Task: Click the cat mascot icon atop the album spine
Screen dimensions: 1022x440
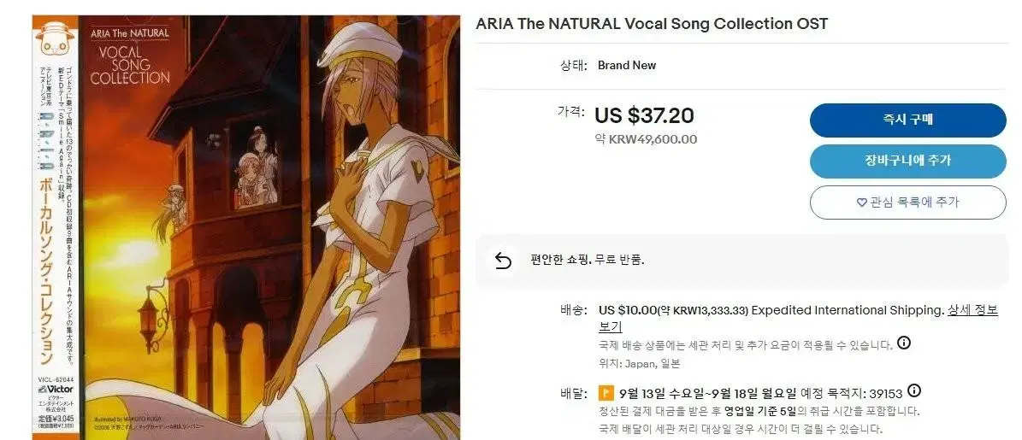Action: [x=53, y=39]
